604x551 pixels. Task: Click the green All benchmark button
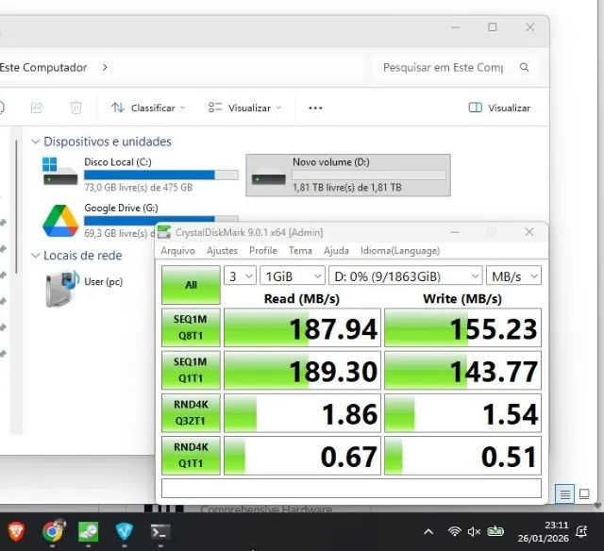[191, 285]
